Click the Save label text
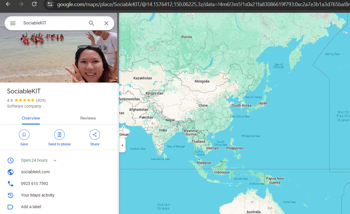The height and width of the screenshot is (214, 350). (x=24, y=144)
